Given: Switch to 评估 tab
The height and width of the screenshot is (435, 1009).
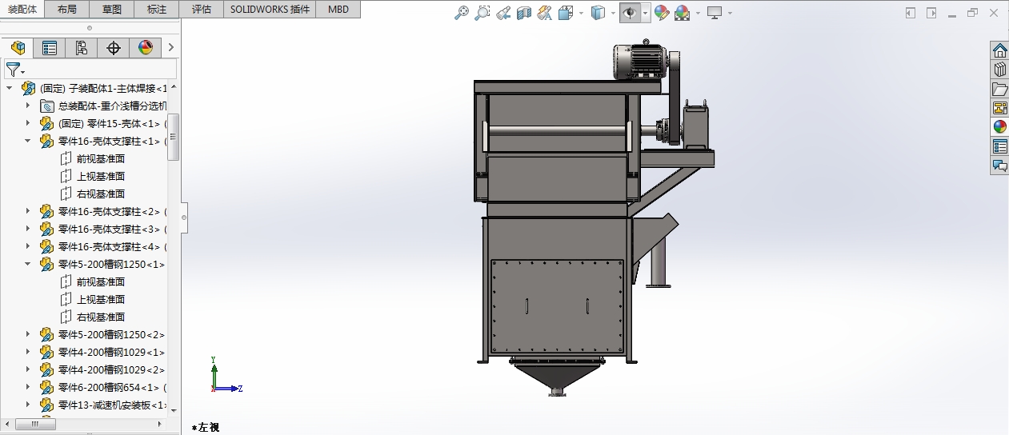Looking at the screenshot, I should (x=202, y=10).
